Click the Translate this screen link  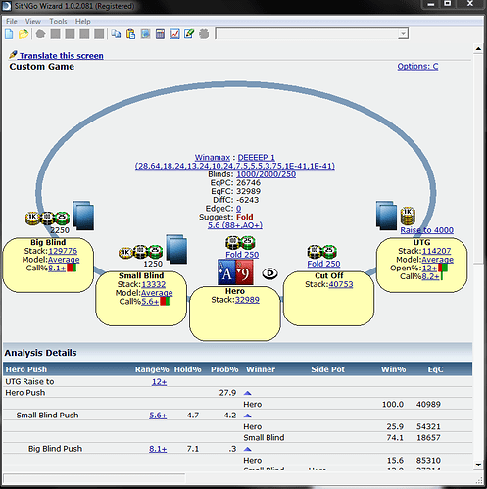click(62, 56)
